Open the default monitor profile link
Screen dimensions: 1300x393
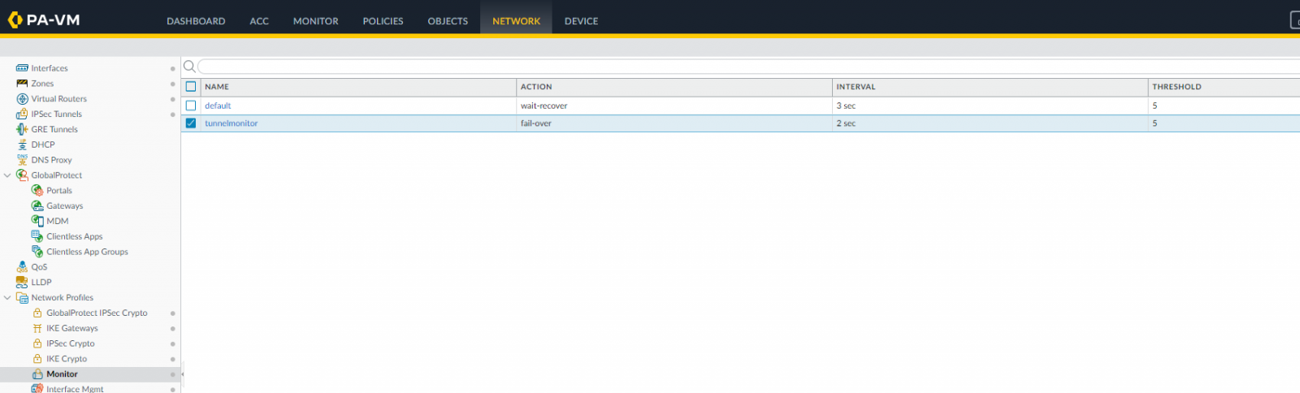click(x=218, y=106)
